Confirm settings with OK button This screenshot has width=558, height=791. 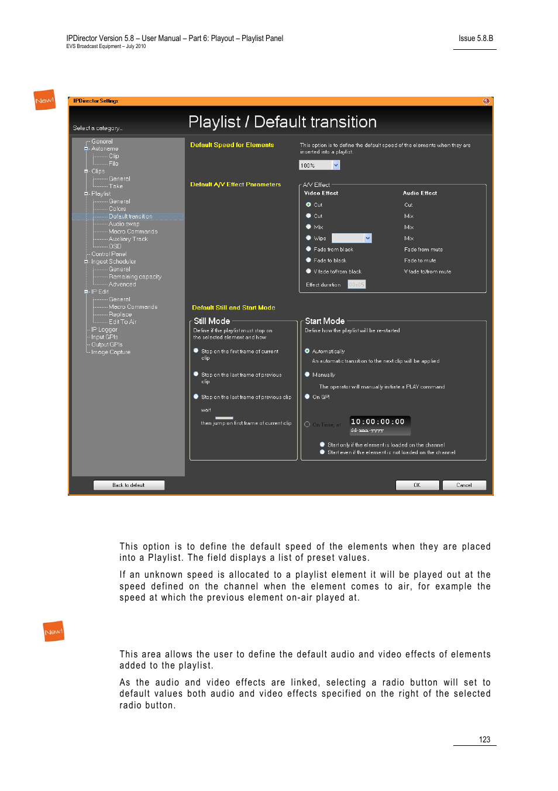click(417, 485)
